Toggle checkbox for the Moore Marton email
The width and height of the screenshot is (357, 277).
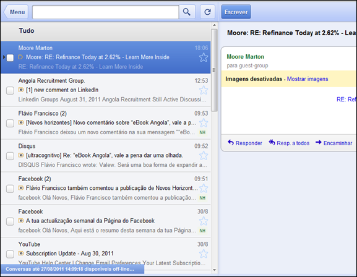(x=10, y=58)
